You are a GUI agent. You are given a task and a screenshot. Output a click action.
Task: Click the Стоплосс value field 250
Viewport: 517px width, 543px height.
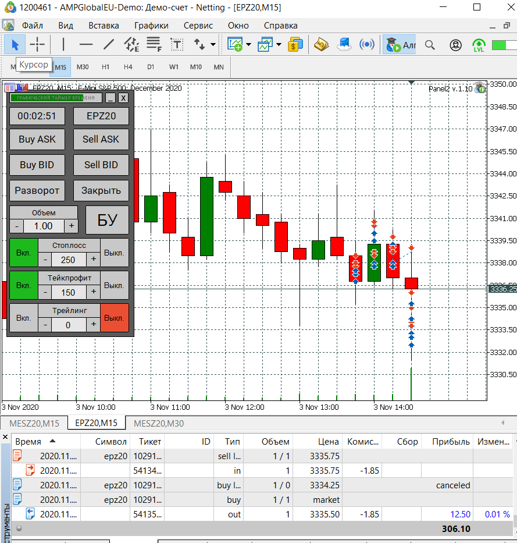(68, 260)
